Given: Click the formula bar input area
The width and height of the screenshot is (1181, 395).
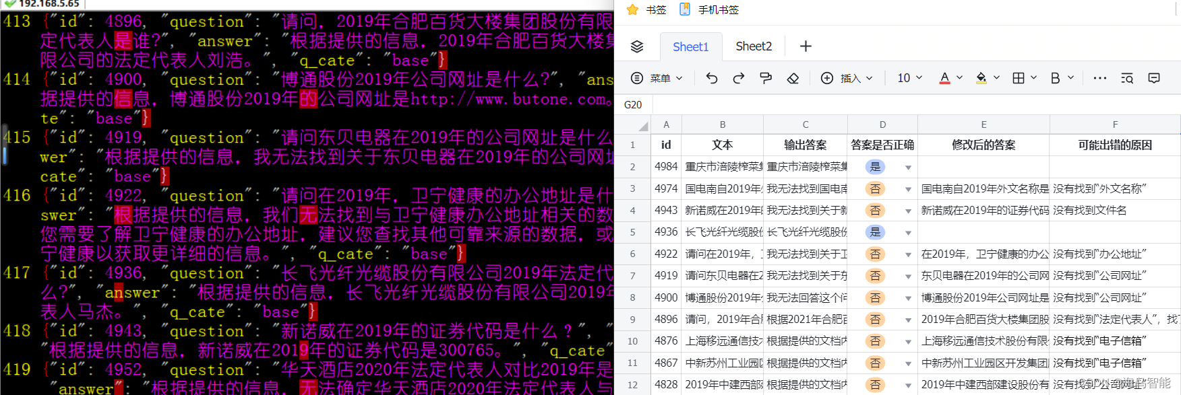Looking at the screenshot, I should coord(917,104).
